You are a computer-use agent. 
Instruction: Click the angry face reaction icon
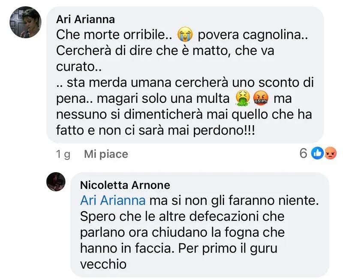coord(331,153)
